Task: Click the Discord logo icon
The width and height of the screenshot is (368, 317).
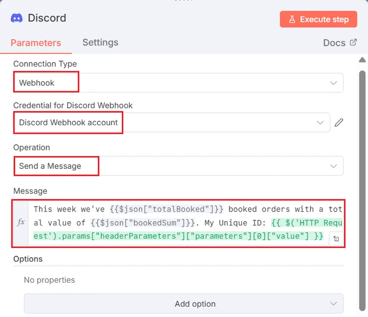Action: pos(16,18)
